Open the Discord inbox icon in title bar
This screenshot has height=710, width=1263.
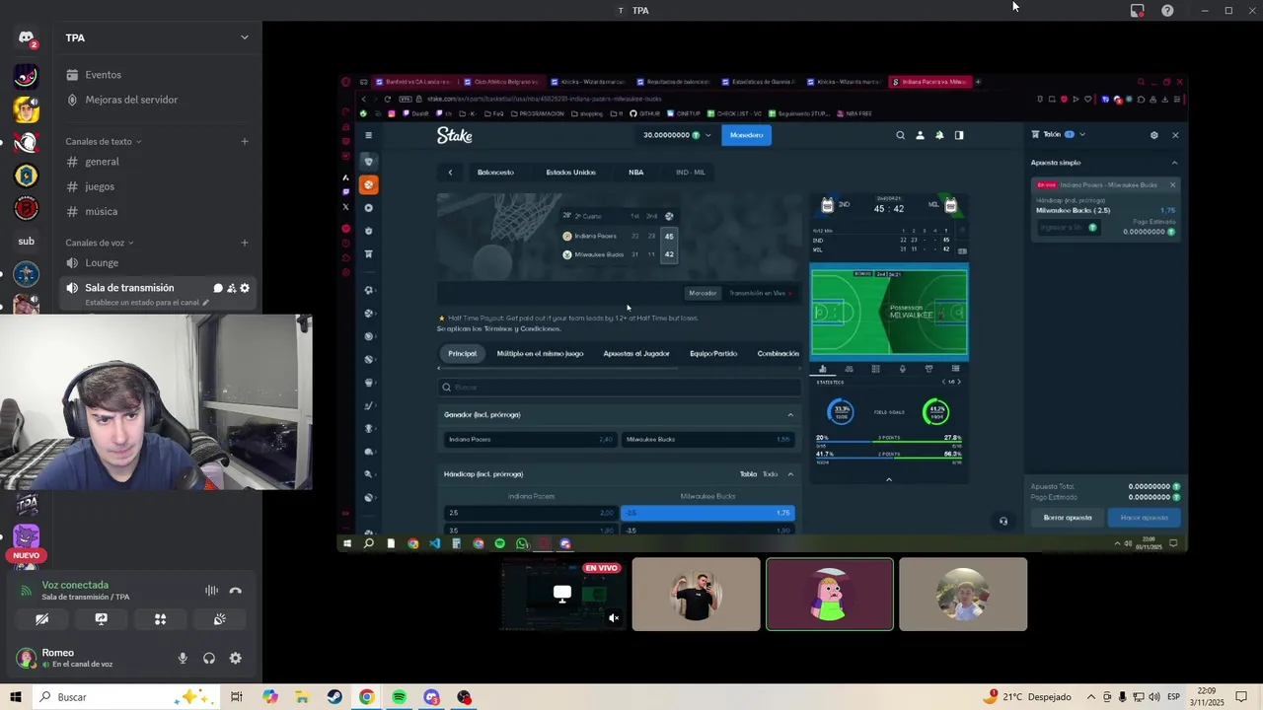tap(1137, 10)
